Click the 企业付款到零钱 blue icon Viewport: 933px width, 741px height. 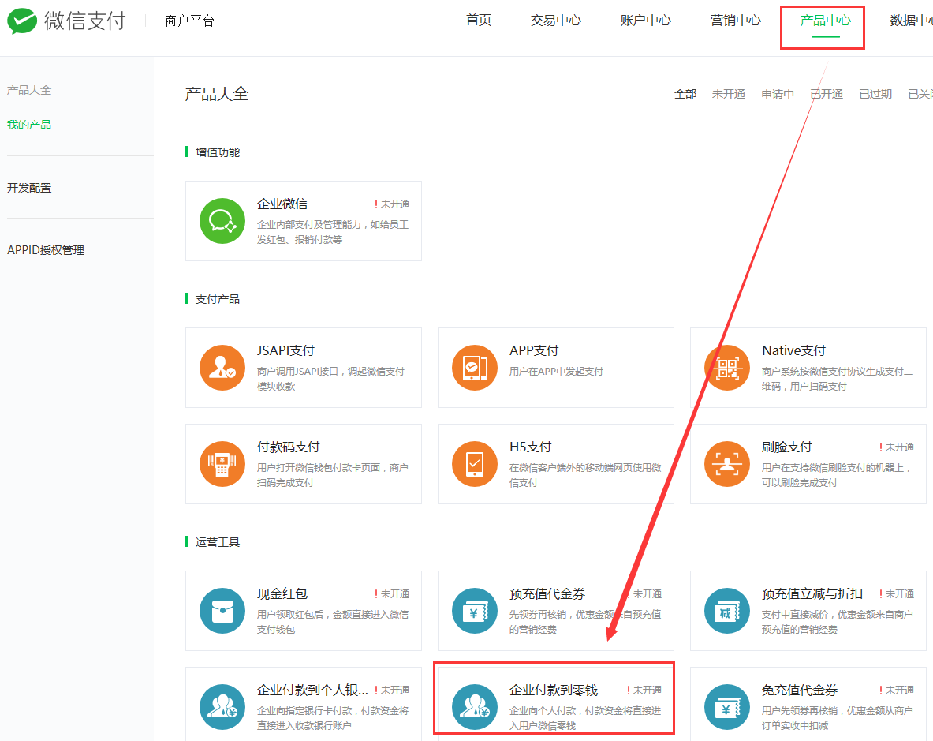coord(474,707)
